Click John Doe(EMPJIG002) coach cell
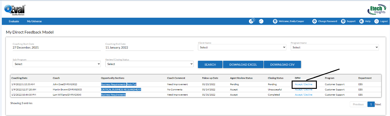Screen dimensions: 390x116 click(65, 84)
